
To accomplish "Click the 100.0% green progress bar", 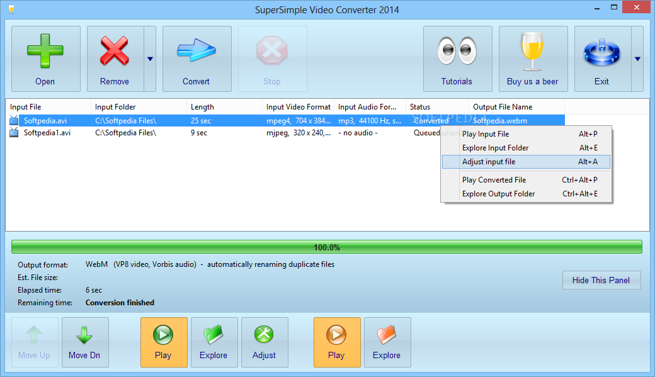I will coord(327,247).
